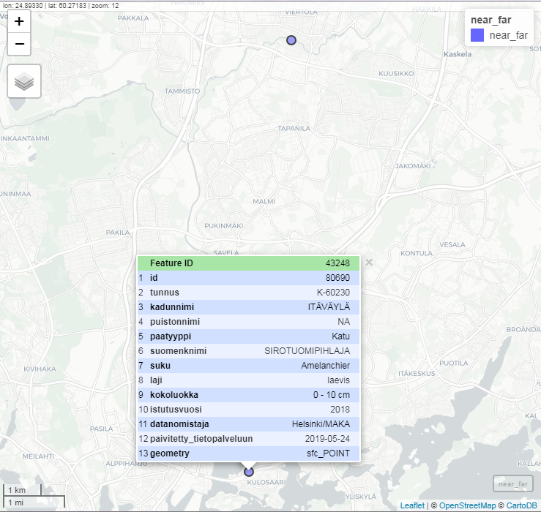Click the zoom out minus button
The image size is (541, 512).
(x=19, y=44)
